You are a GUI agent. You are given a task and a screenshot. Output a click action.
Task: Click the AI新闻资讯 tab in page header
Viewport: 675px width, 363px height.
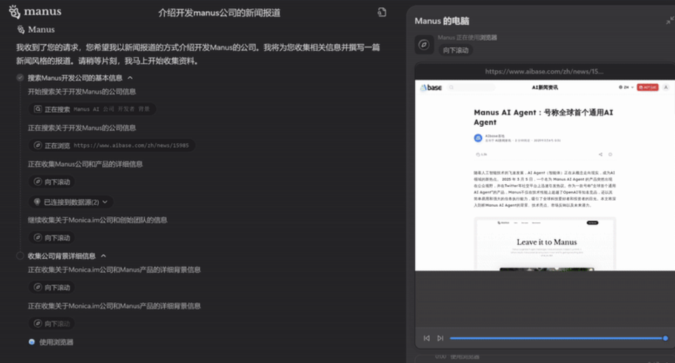click(x=544, y=87)
